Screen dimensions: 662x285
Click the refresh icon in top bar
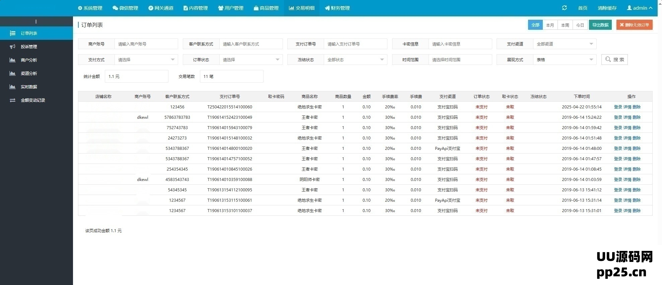[564, 8]
